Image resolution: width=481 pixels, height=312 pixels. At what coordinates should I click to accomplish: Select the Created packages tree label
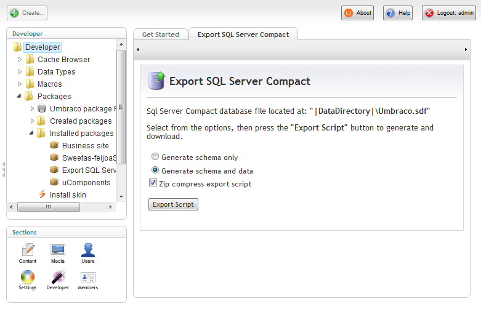[x=81, y=121]
